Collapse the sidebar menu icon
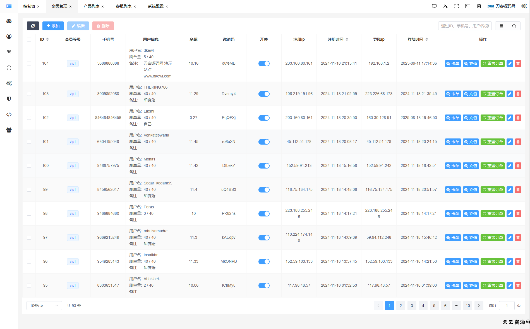The width and height of the screenshot is (530, 329). coord(9,6)
